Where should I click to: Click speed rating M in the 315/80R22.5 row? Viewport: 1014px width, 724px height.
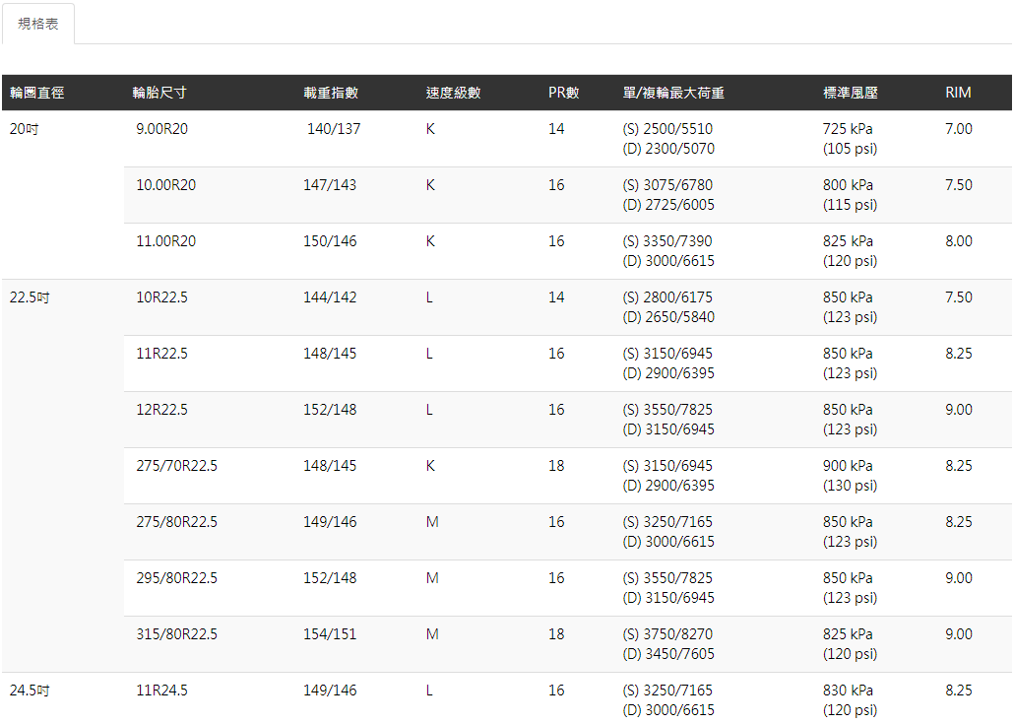[x=432, y=634]
